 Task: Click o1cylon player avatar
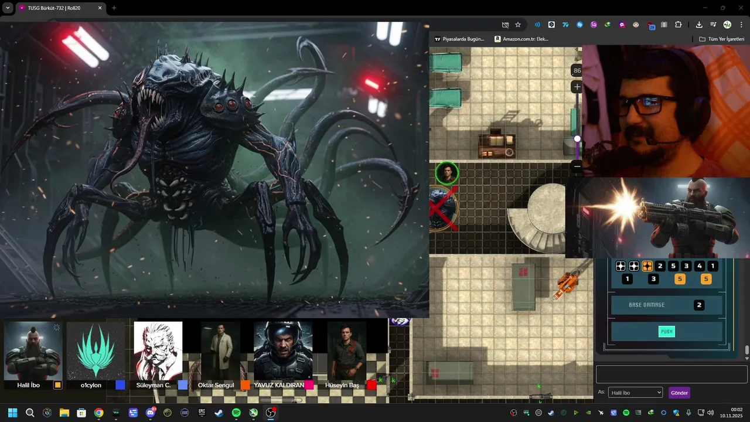click(96, 351)
